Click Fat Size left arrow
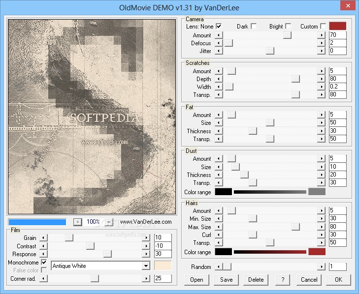The image size is (359, 294). point(219,123)
